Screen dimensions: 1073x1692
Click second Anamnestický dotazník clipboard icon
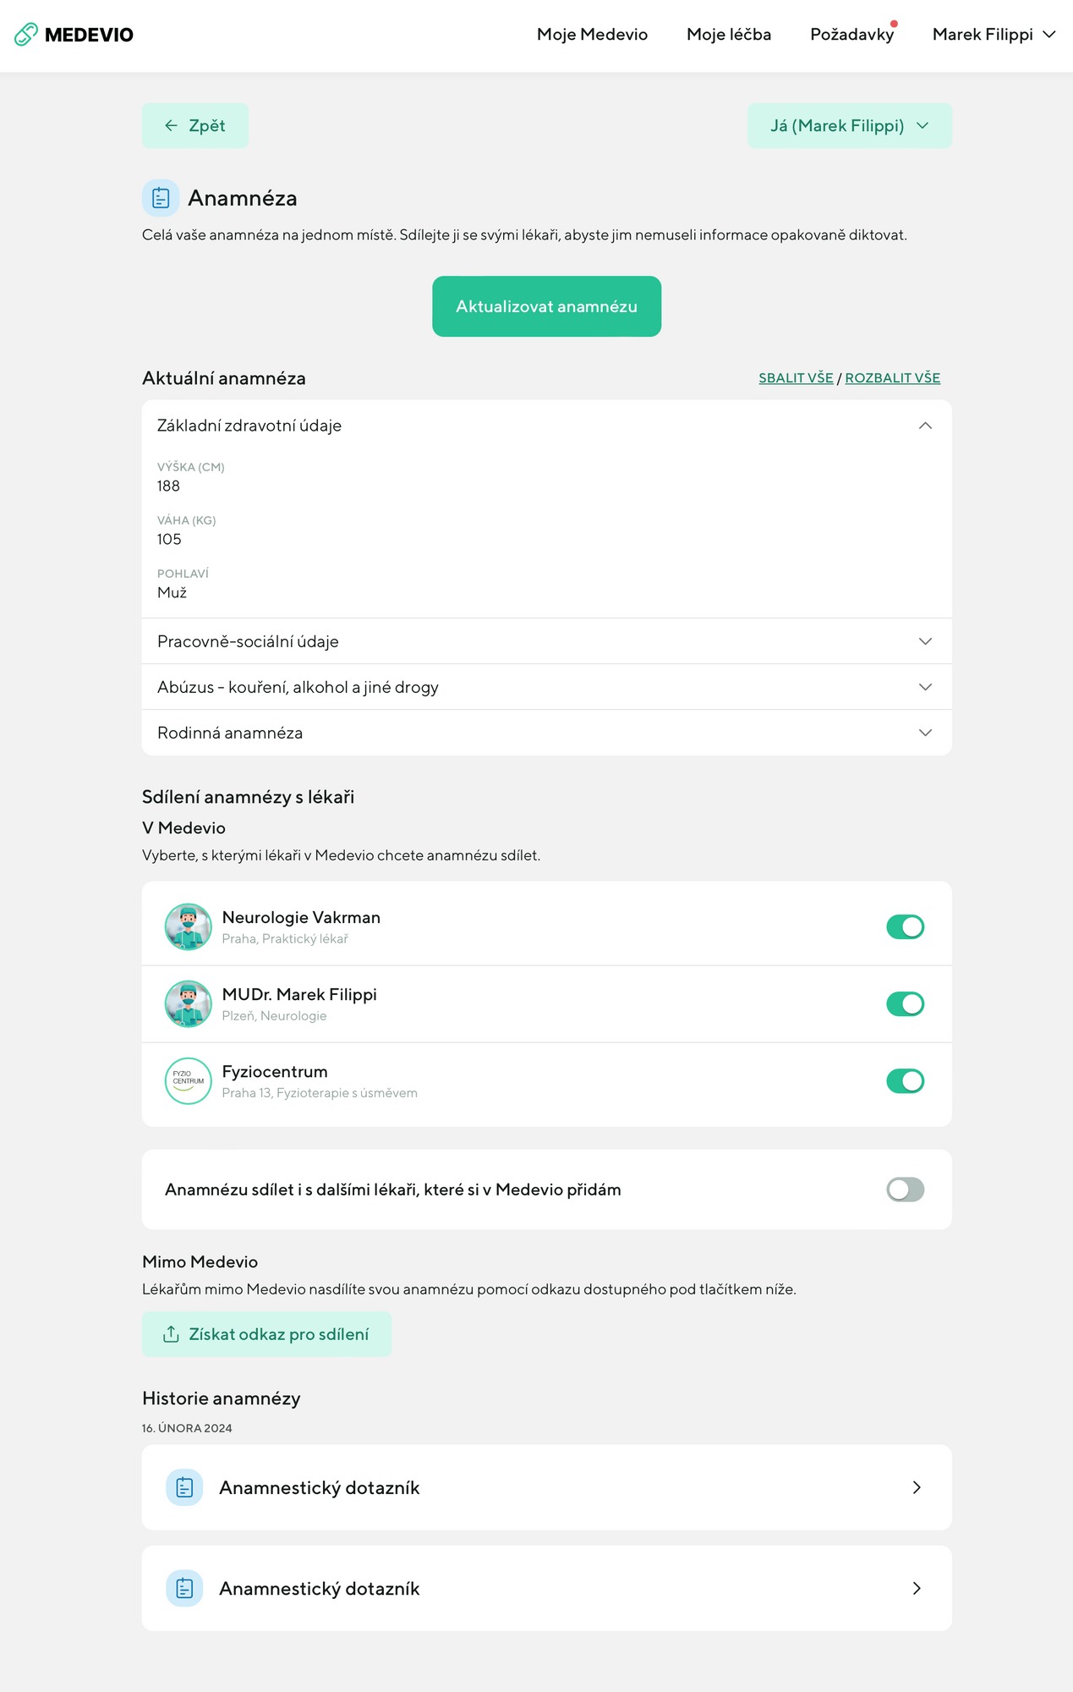click(184, 1588)
